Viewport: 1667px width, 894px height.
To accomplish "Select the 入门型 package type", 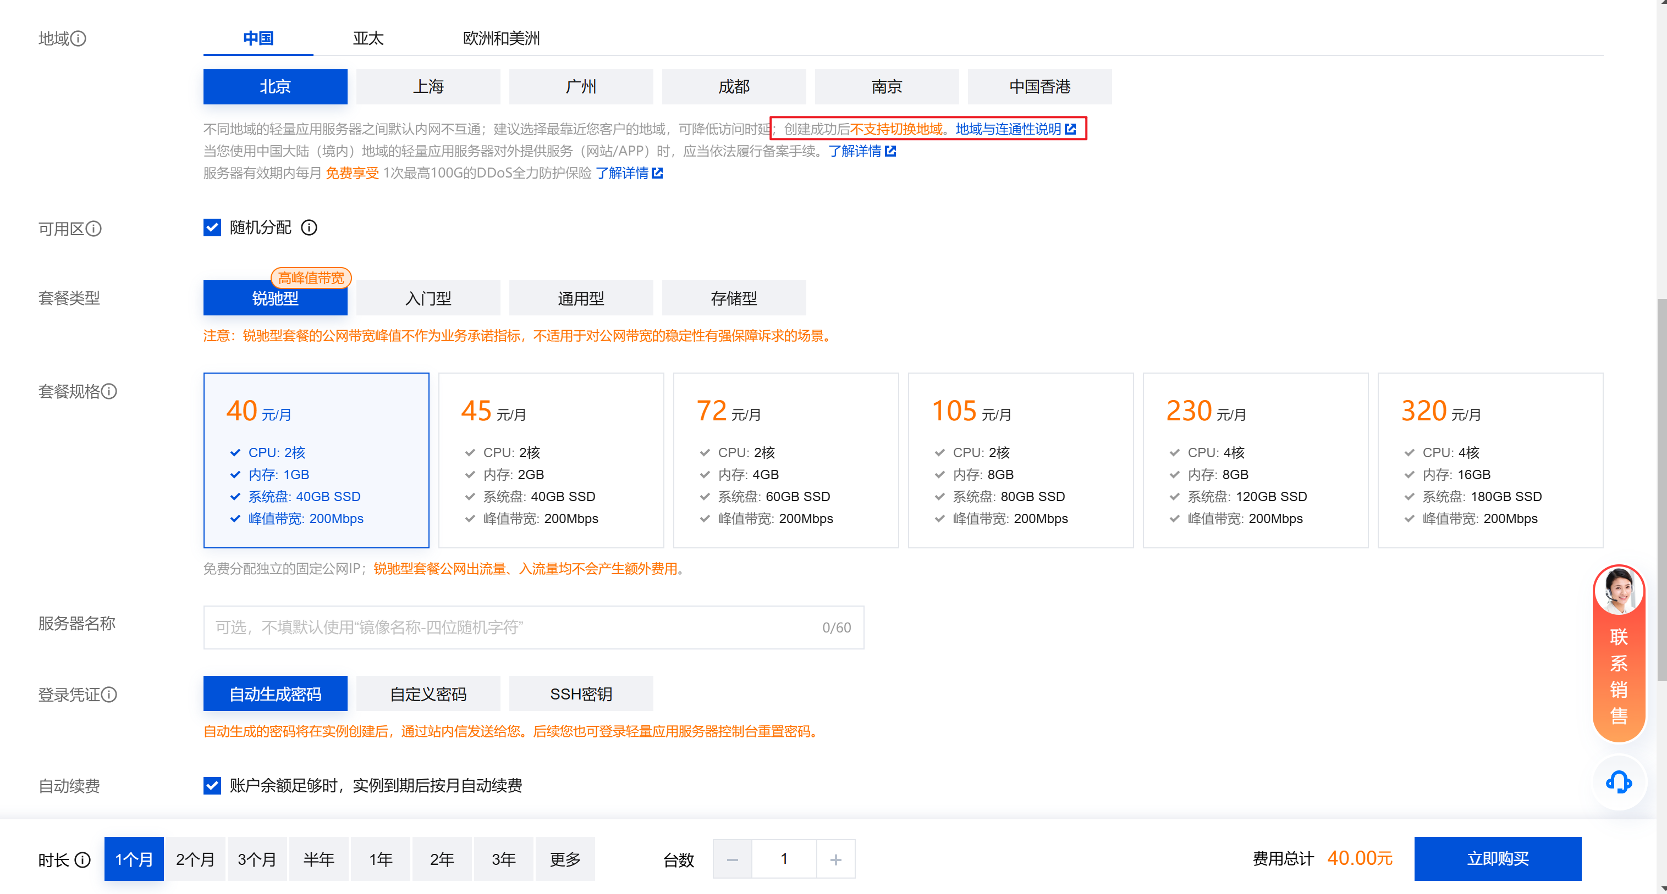I will 428,298.
